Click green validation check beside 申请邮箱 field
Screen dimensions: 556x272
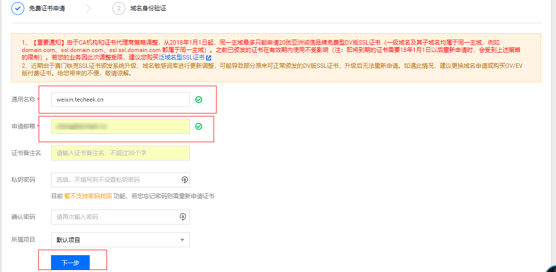coord(199,126)
